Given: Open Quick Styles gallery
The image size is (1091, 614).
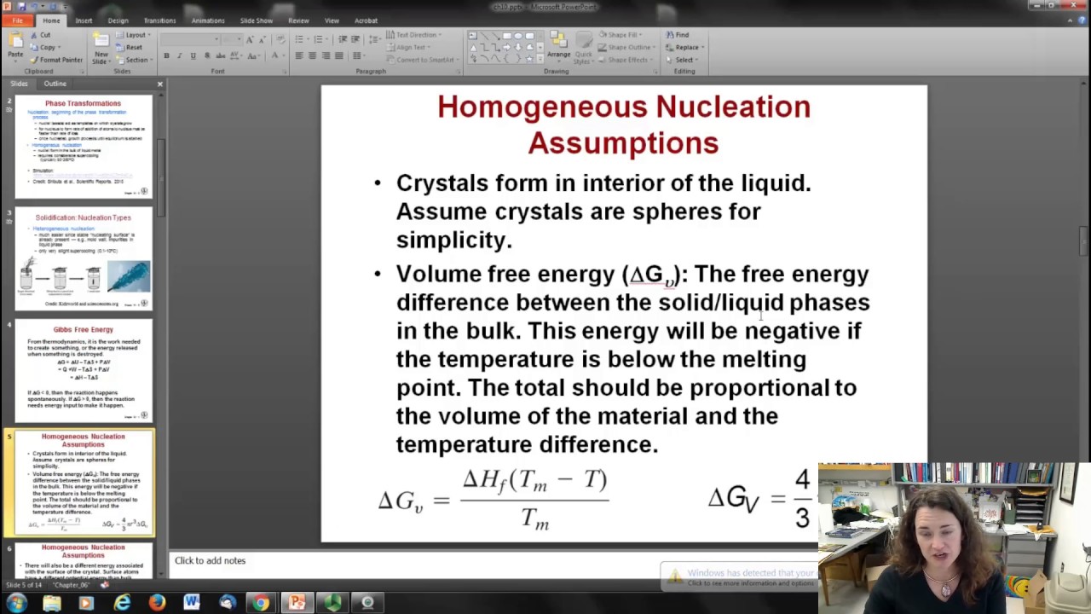Looking at the screenshot, I should coord(584,47).
